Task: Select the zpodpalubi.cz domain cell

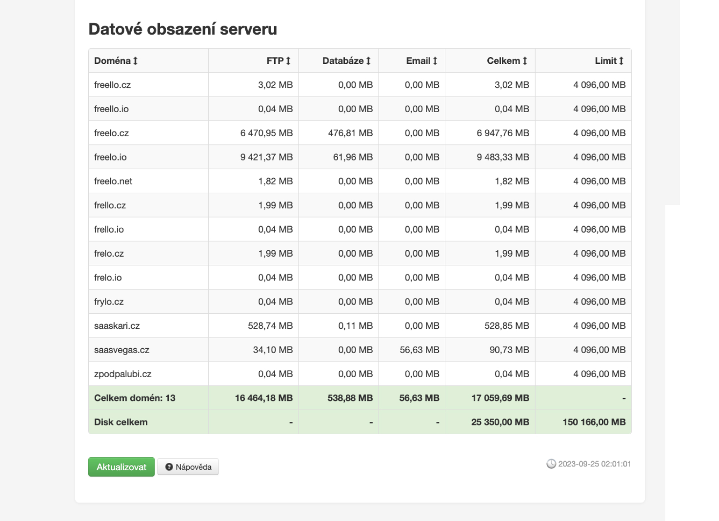Action: (122, 374)
